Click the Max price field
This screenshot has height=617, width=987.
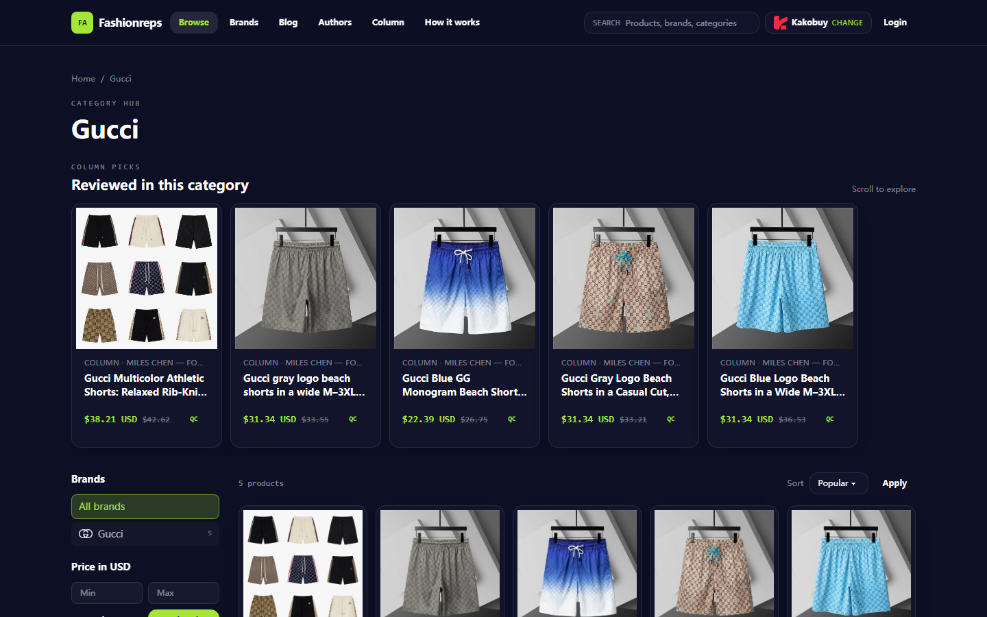pos(184,593)
